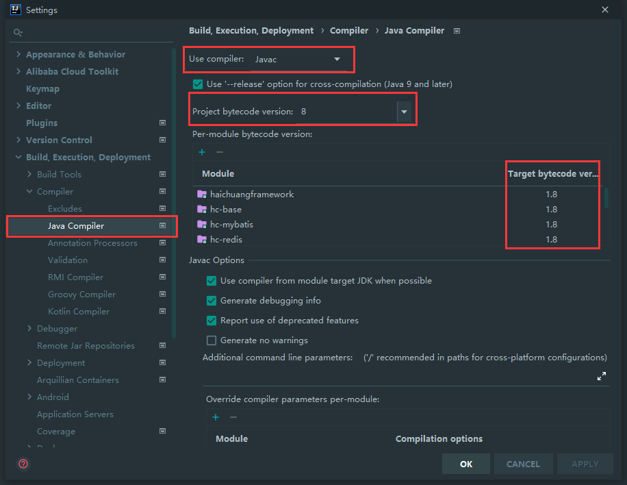Expand the additional command line parameters field
This screenshot has width=627, height=485.
tap(602, 376)
